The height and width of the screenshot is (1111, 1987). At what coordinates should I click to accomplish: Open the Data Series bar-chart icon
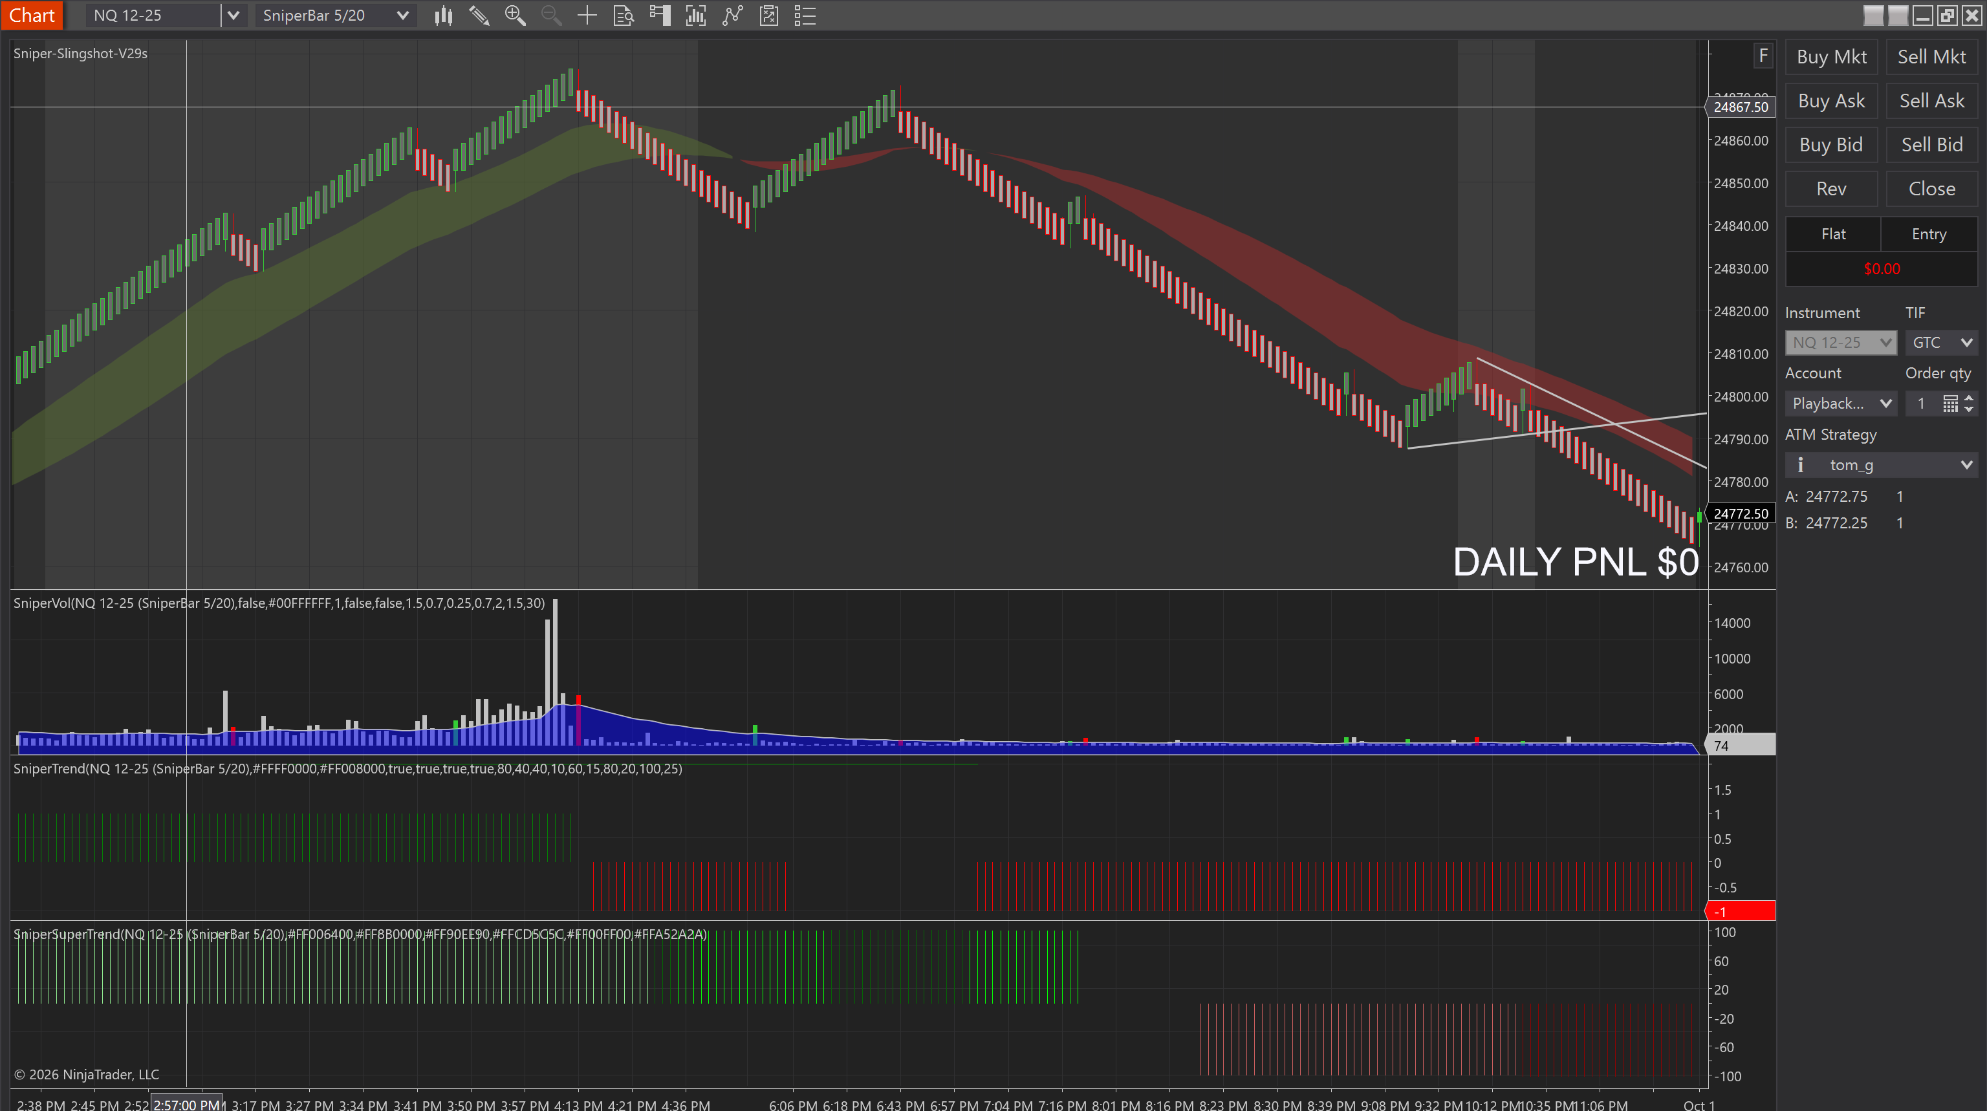pyautogui.click(x=696, y=16)
